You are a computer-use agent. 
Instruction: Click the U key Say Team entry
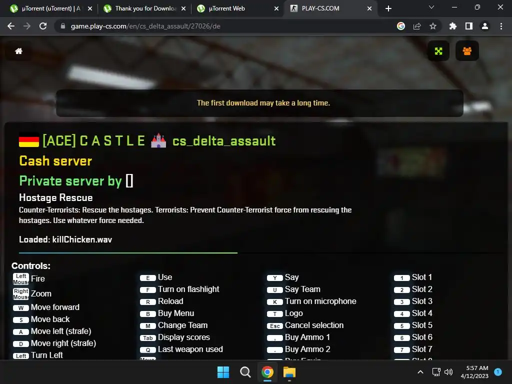[x=293, y=289]
